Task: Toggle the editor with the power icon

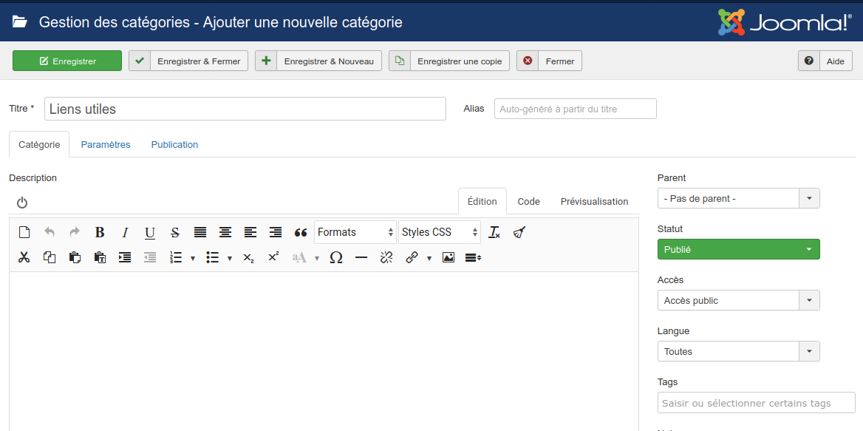Action: (21, 201)
